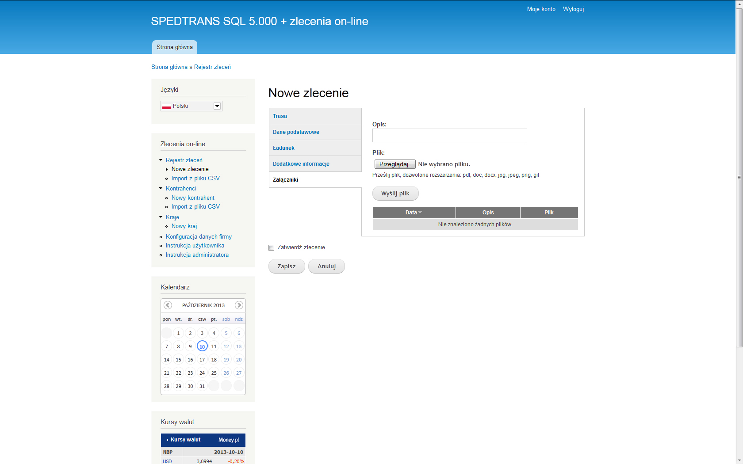Click Kursy walut widget header link

click(x=186, y=440)
